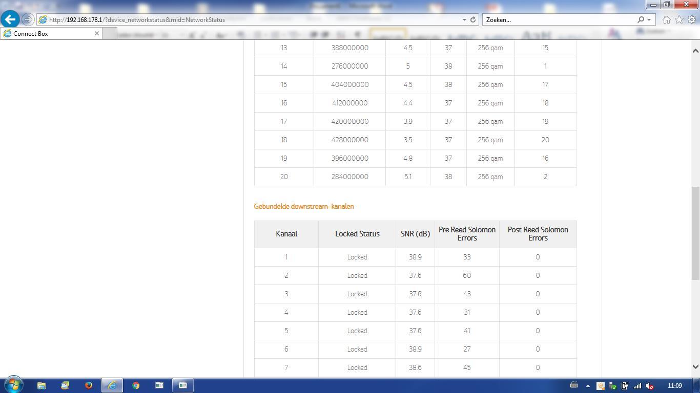Open Favorites with the star icon

pyautogui.click(x=679, y=19)
